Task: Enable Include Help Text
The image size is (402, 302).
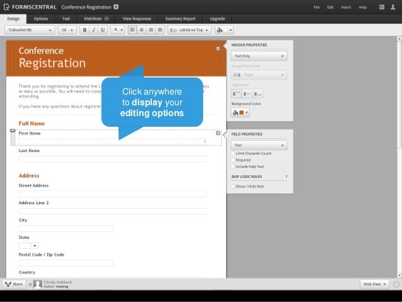Action: (233, 166)
